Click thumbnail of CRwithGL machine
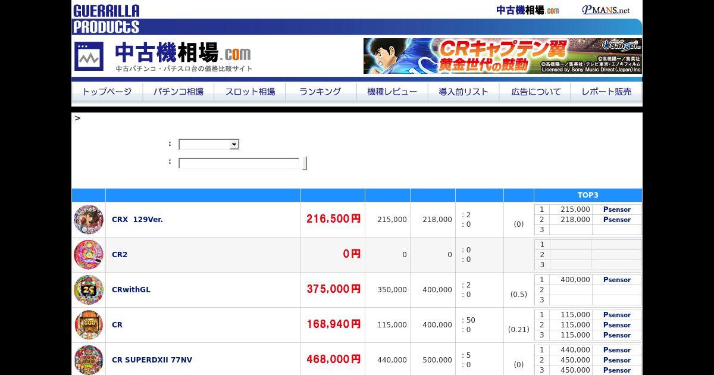The image size is (714, 375). [x=89, y=289]
